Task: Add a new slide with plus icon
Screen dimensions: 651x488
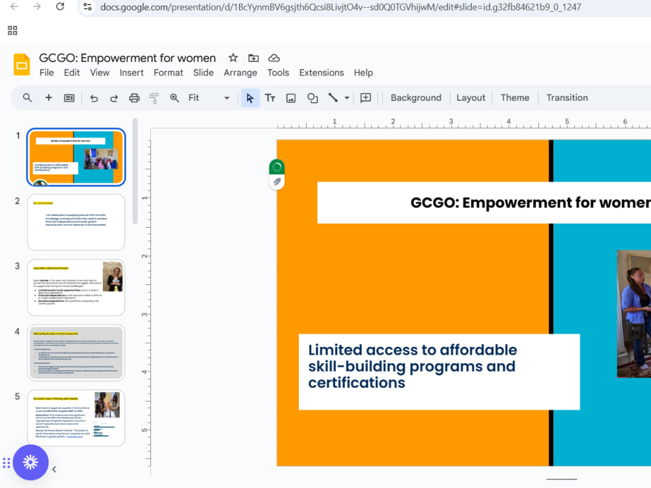Action: tap(49, 98)
